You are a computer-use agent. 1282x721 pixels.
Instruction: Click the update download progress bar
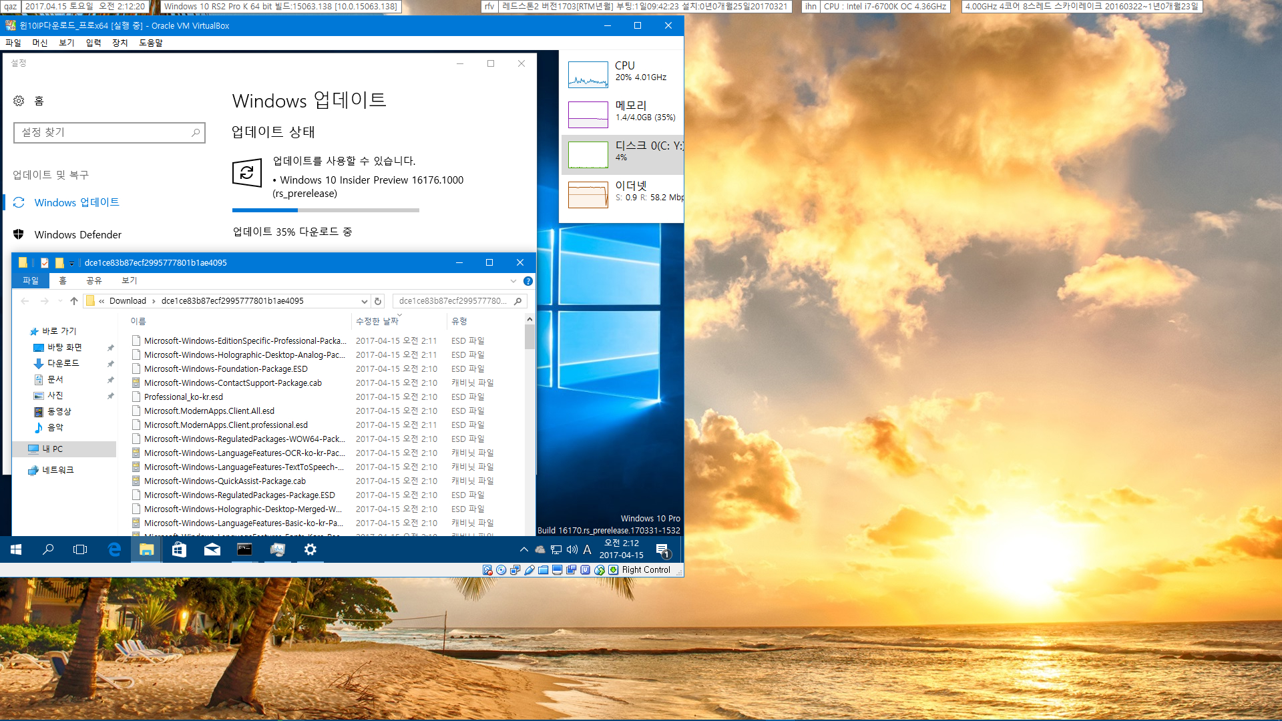(x=326, y=210)
